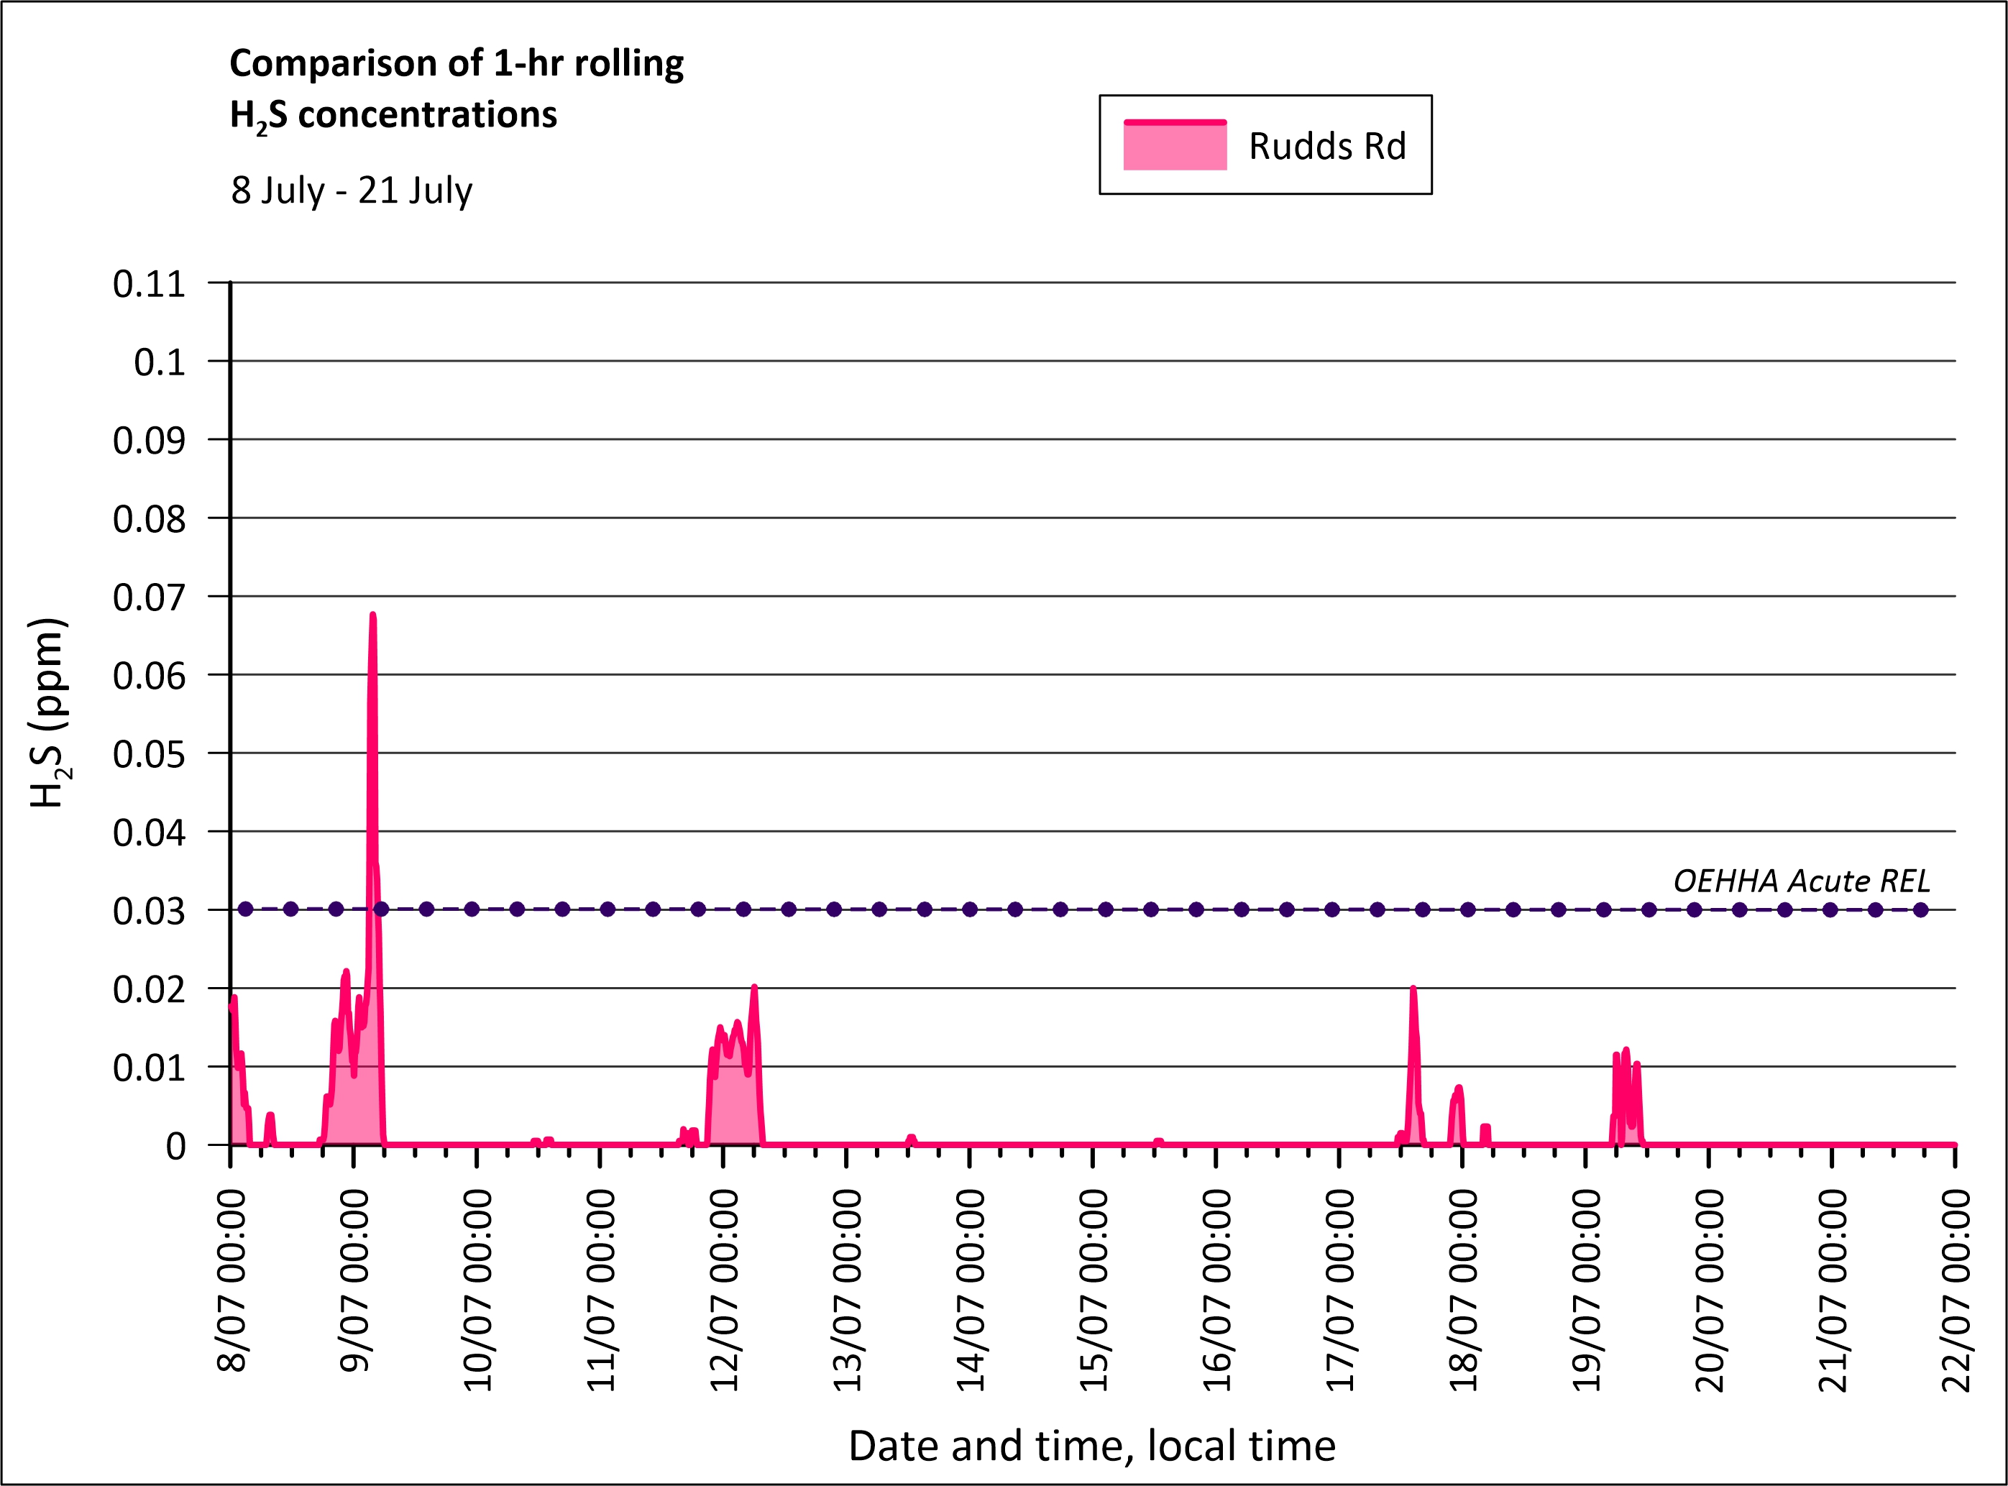Click the 15/07 00:00 x-axis label
This screenshot has width=2008, height=1486.
tap(1094, 1290)
